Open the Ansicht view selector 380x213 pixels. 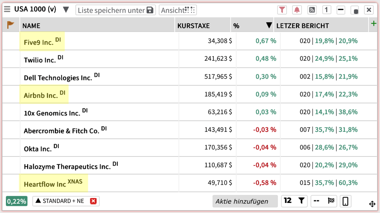[178, 10]
